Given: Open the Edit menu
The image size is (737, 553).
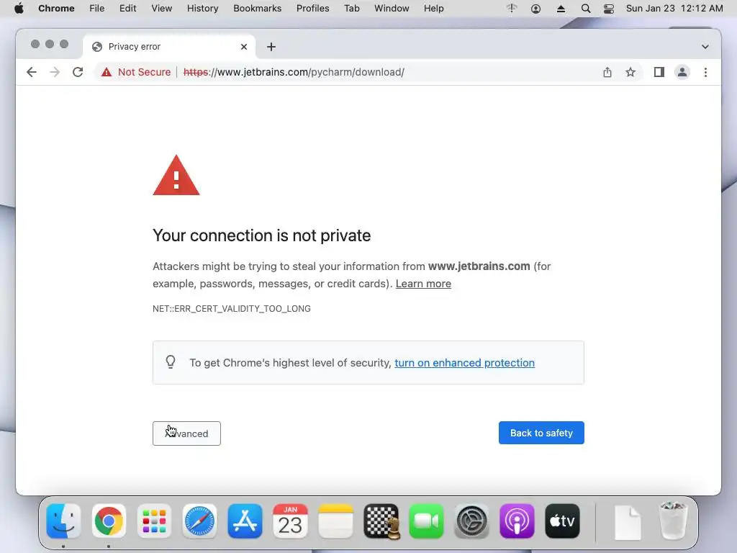Looking at the screenshot, I should click(x=128, y=9).
